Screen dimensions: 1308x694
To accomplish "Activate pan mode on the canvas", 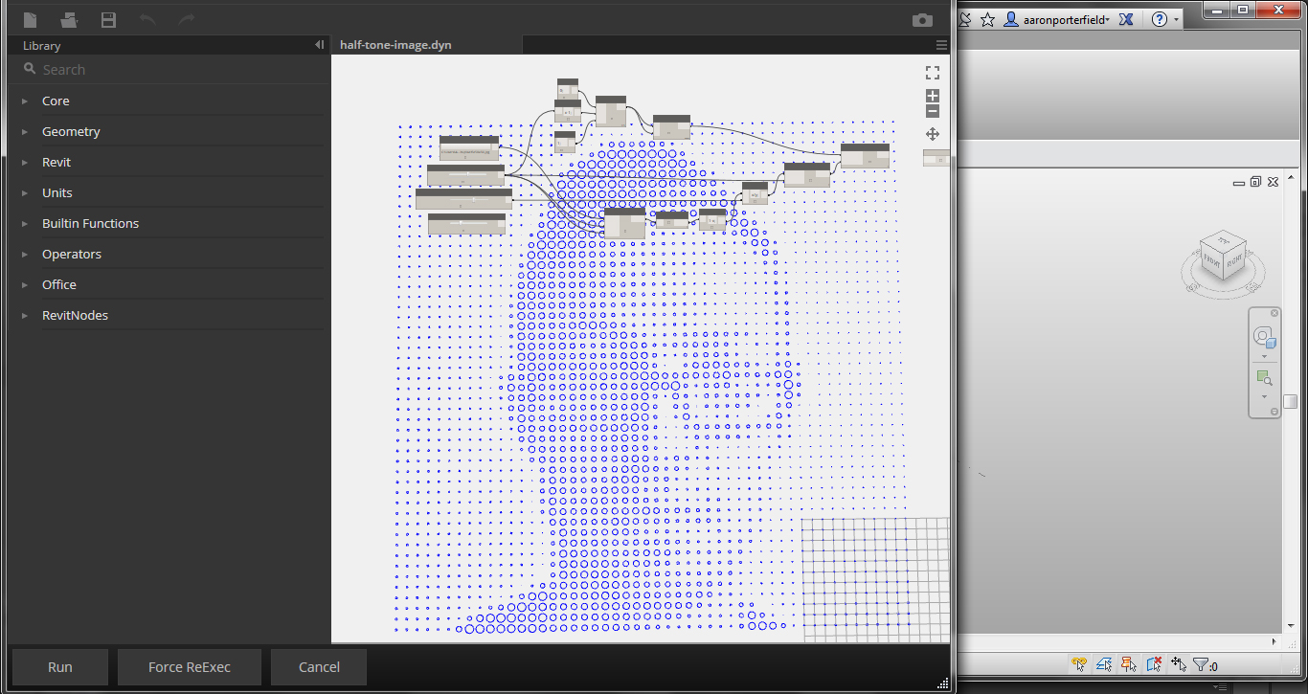I will click(933, 134).
